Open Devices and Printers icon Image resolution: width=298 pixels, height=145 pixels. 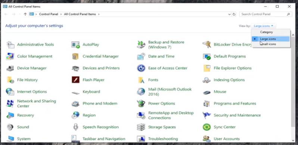click(x=75, y=68)
